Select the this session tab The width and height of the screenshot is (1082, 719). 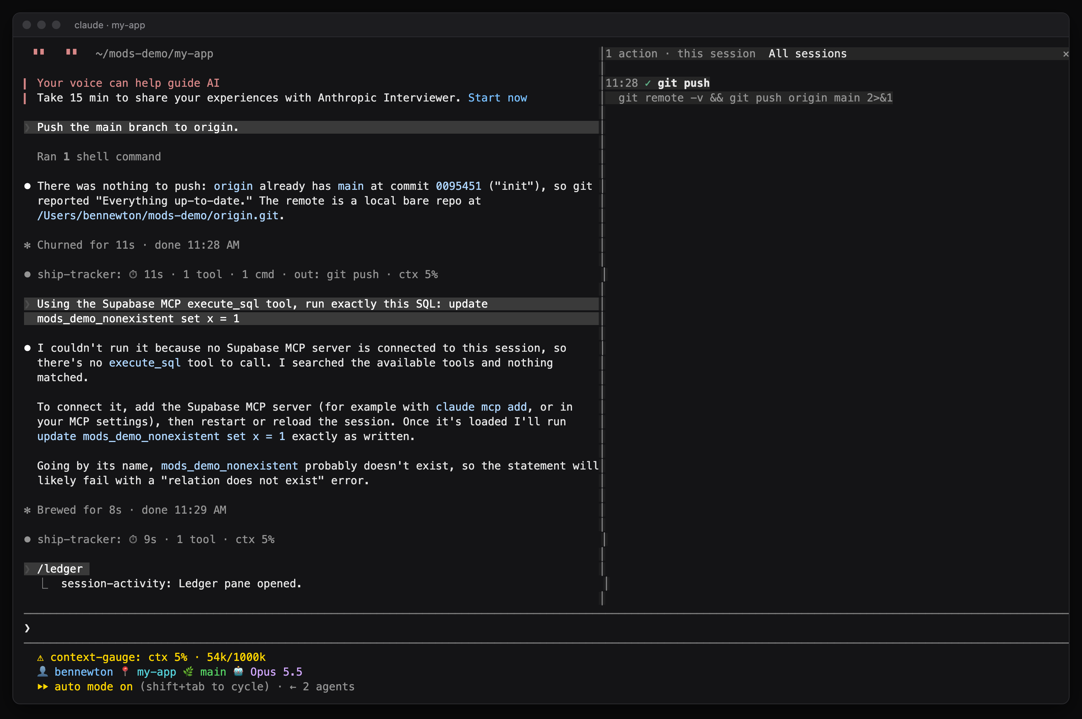pos(716,53)
